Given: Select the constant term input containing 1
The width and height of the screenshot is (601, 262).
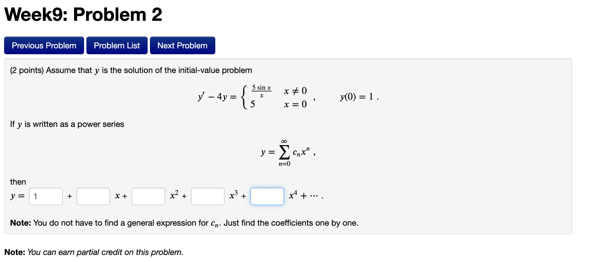Looking at the screenshot, I should click(45, 196).
